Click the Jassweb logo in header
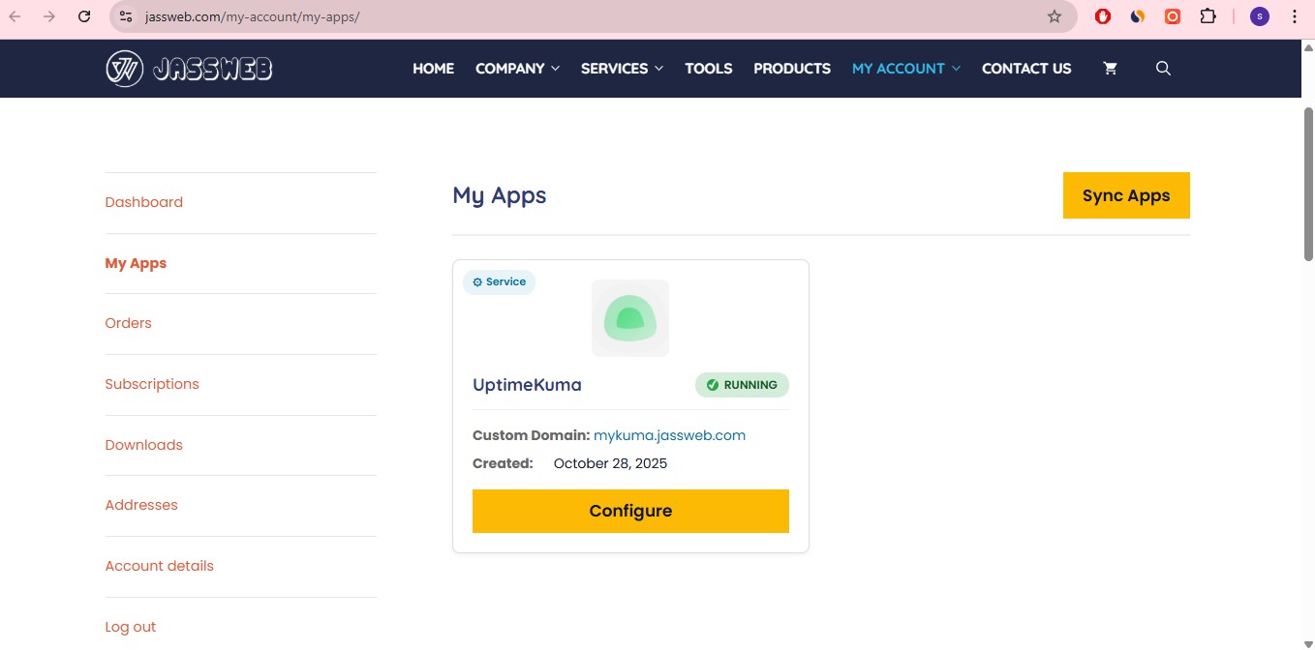Screen dimensions: 1315x650 [x=189, y=69]
